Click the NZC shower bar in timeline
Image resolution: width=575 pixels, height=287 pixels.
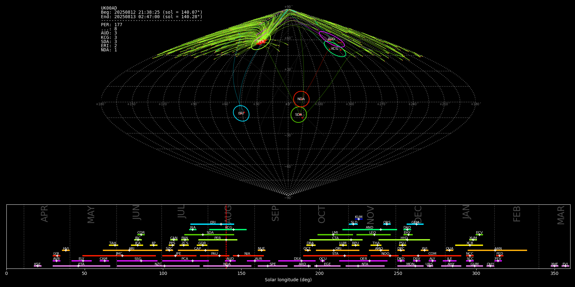pos(158,266)
